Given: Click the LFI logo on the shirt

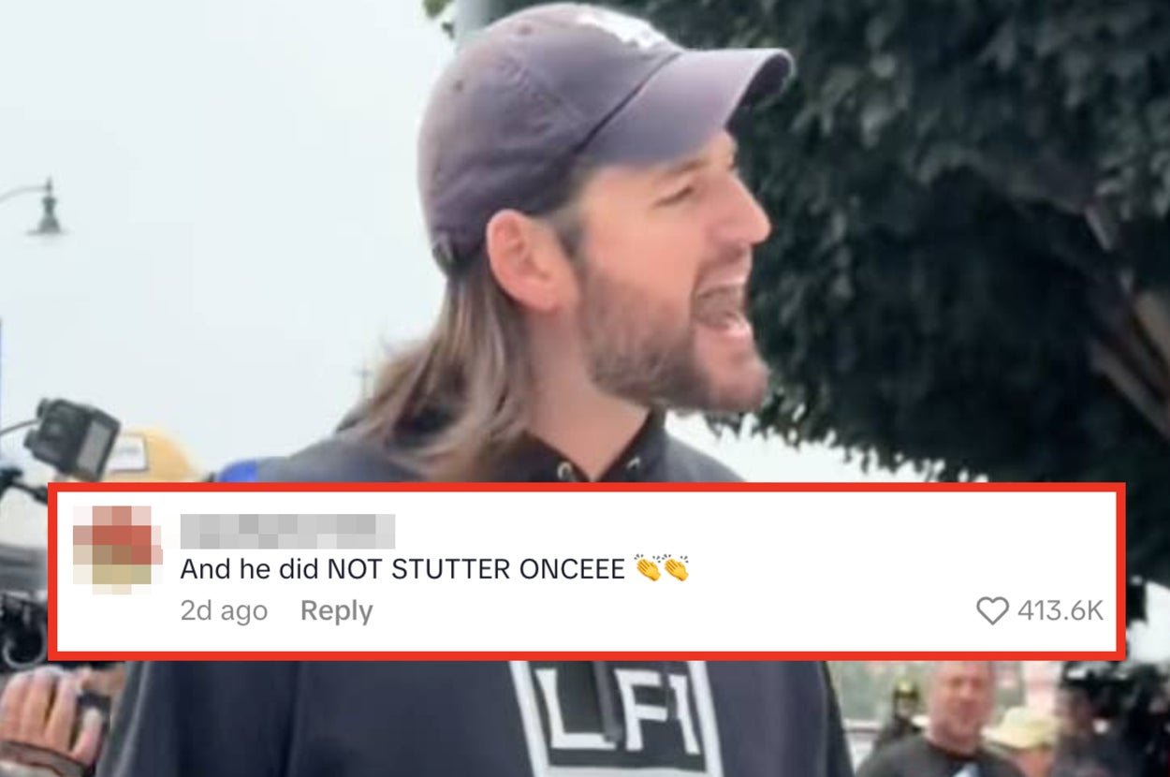Looking at the screenshot, I should 616,716.
